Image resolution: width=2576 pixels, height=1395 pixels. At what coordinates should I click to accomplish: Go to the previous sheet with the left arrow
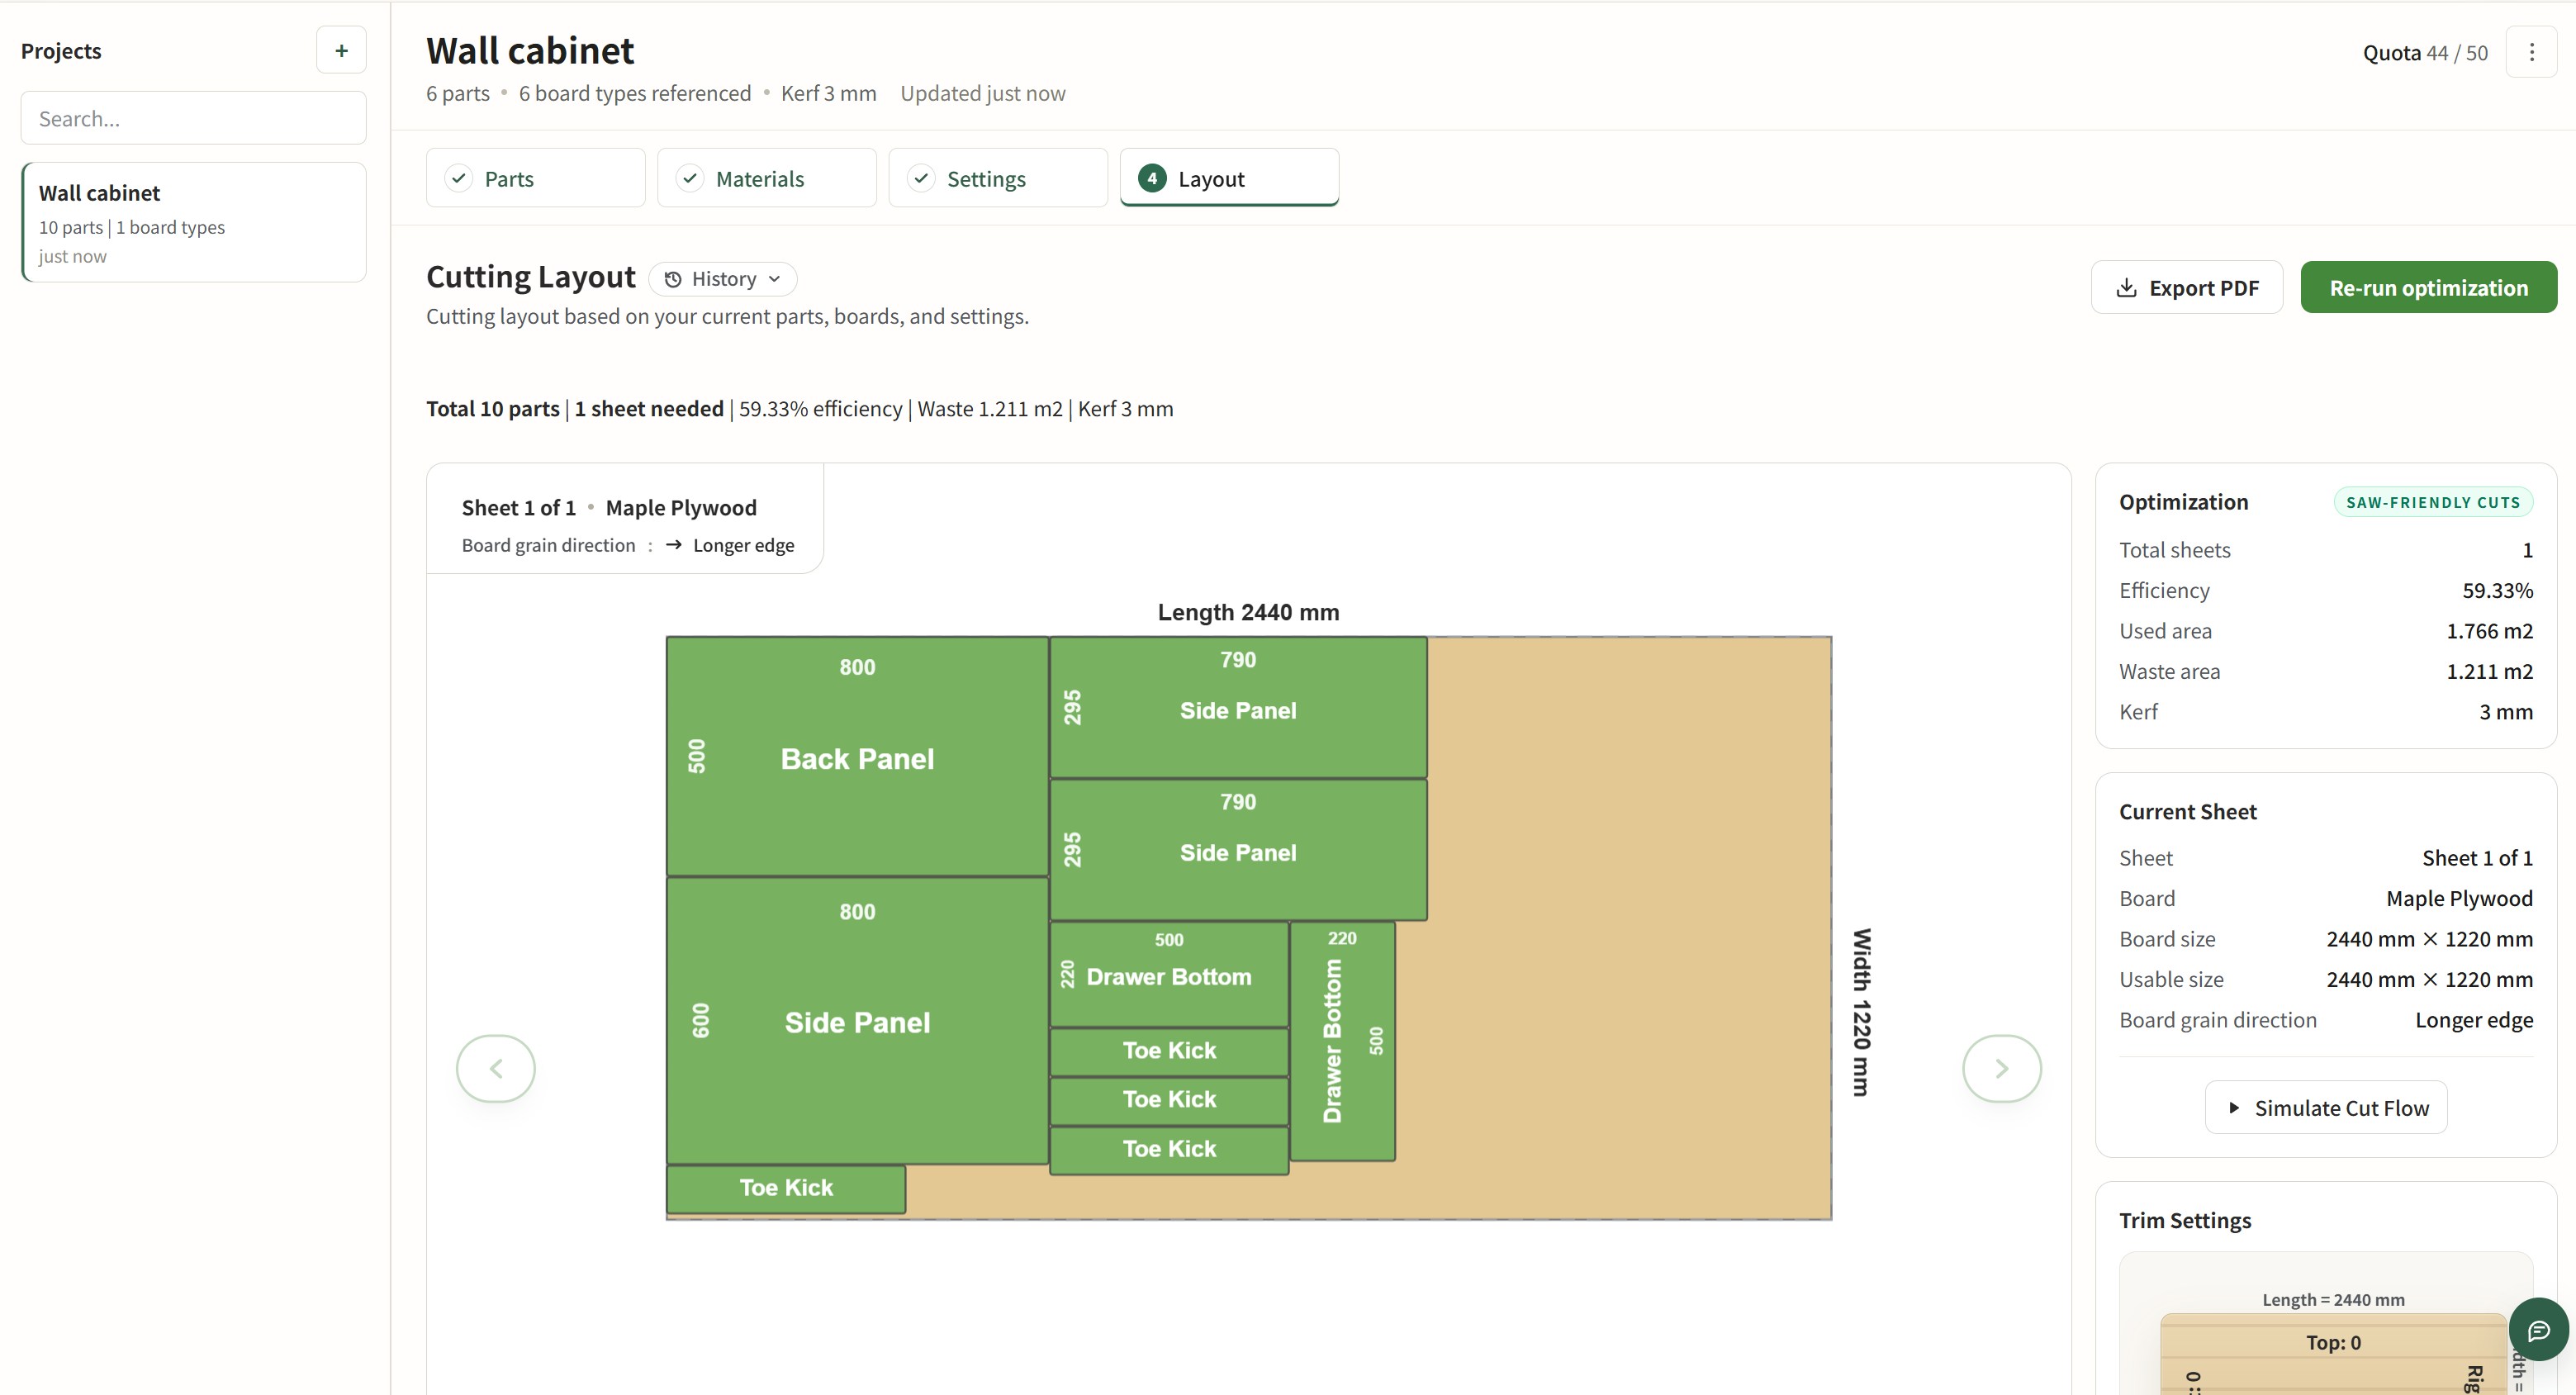pos(496,1068)
